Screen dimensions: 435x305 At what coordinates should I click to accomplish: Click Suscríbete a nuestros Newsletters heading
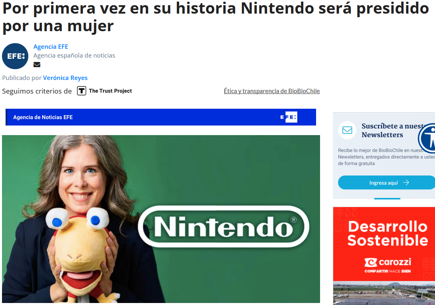tap(394, 130)
